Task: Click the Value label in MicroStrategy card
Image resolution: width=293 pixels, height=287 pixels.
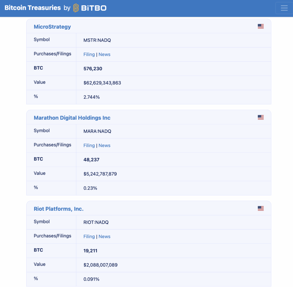Action: 39,82
